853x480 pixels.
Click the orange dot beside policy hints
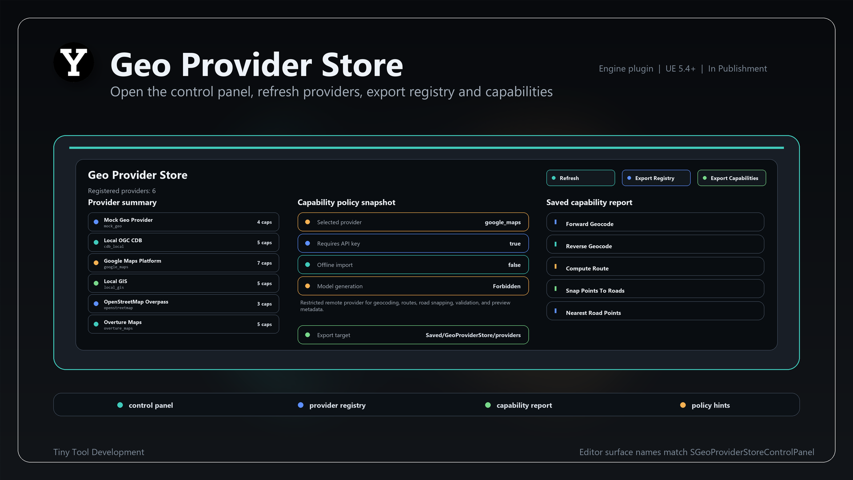[x=683, y=405]
